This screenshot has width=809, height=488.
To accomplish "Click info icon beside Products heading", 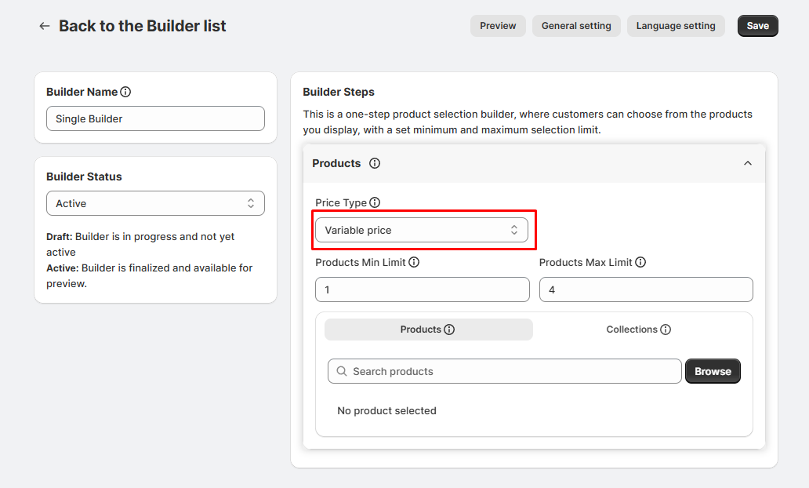I will 375,163.
